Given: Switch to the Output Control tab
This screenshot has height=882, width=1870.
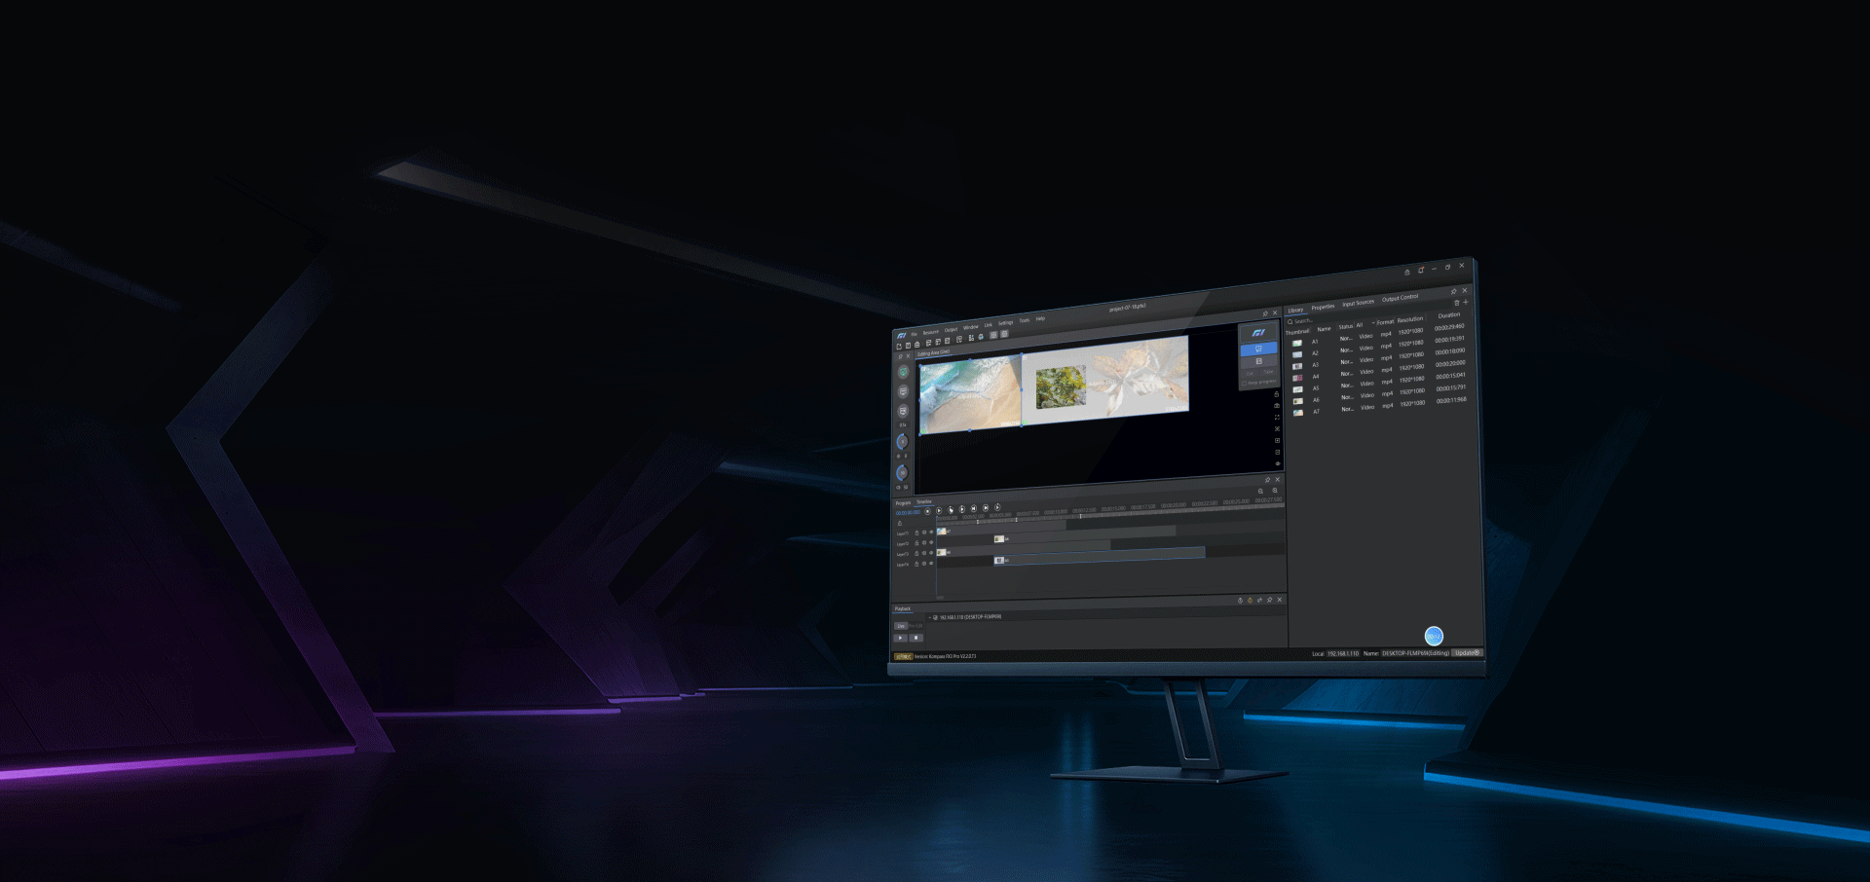Looking at the screenshot, I should point(1400,298).
